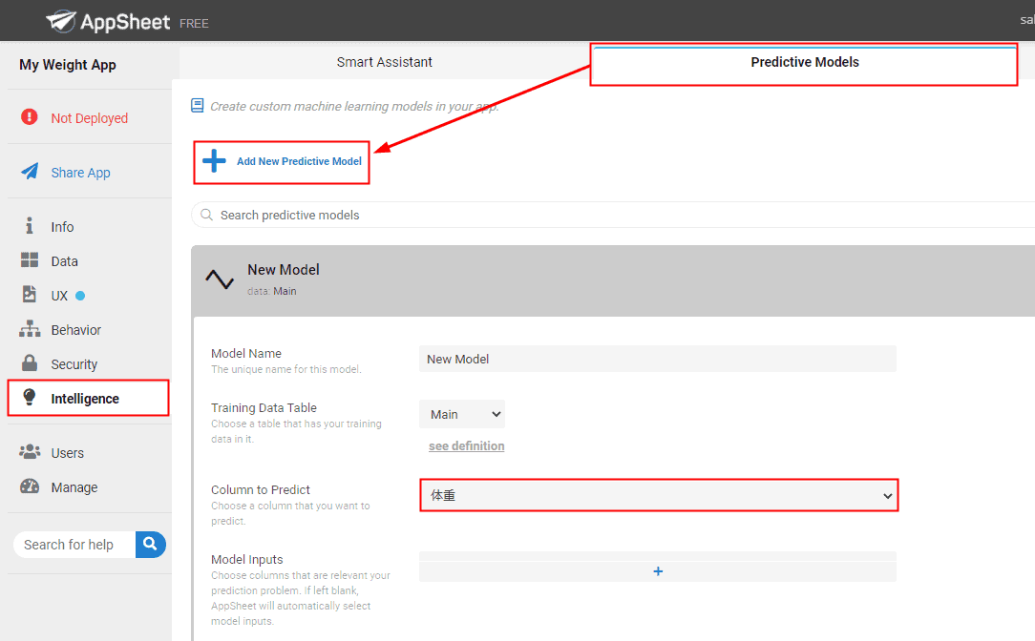Click the Intelligence lightbulb icon
Image resolution: width=1035 pixels, height=641 pixels.
point(29,397)
